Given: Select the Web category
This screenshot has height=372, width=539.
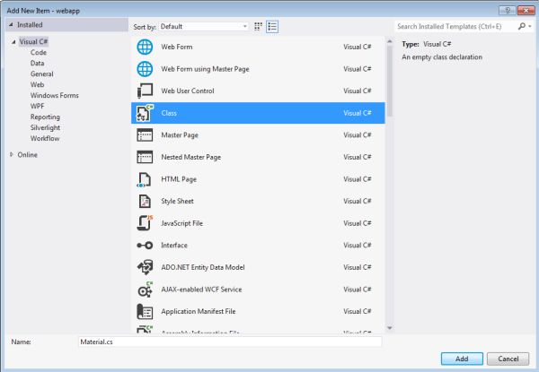Looking at the screenshot, I should tap(37, 84).
